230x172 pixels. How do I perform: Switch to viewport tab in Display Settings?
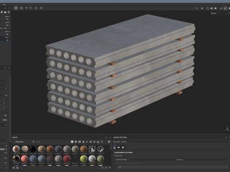pyautogui.click(x=123, y=148)
